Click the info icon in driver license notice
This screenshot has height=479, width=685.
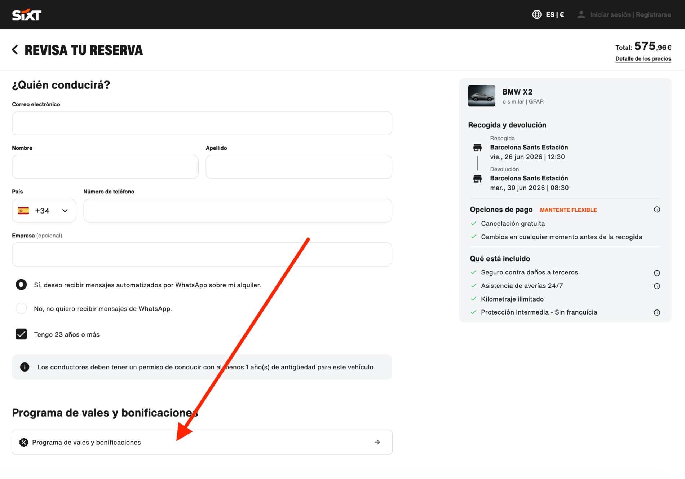pyautogui.click(x=25, y=367)
